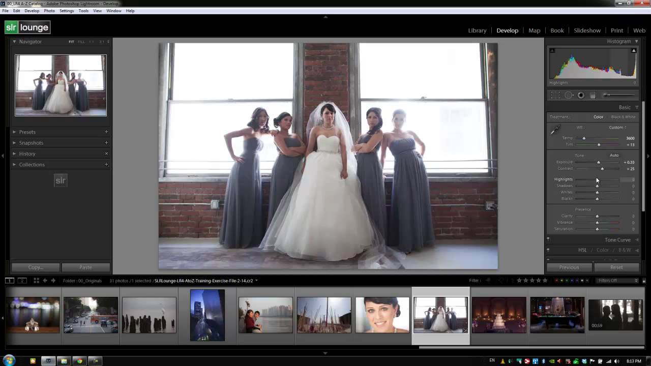Select the blue skyscraper thumbnail in filmstrip
The image size is (651, 366).
tap(207, 315)
